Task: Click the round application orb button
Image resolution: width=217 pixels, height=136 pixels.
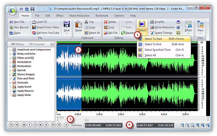Action: point(12,11)
